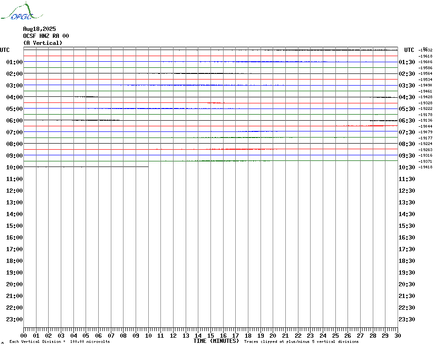Click the 08:00 hour label
Viewport: 435px width, 348px height.
pyautogui.click(x=14, y=144)
